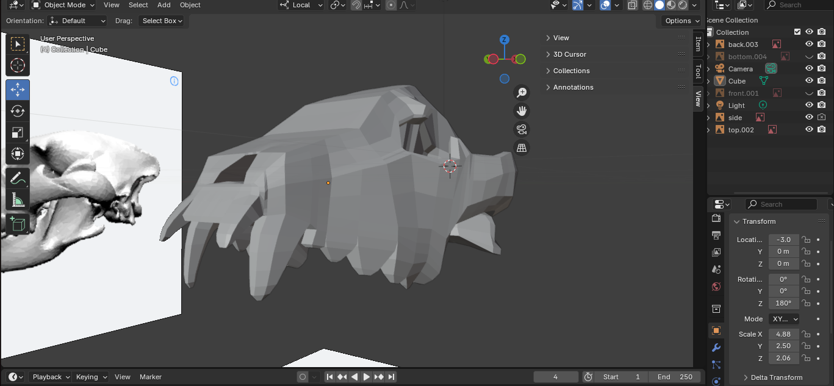Open the Object menu

pyautogui.click(x=190, y=5)
